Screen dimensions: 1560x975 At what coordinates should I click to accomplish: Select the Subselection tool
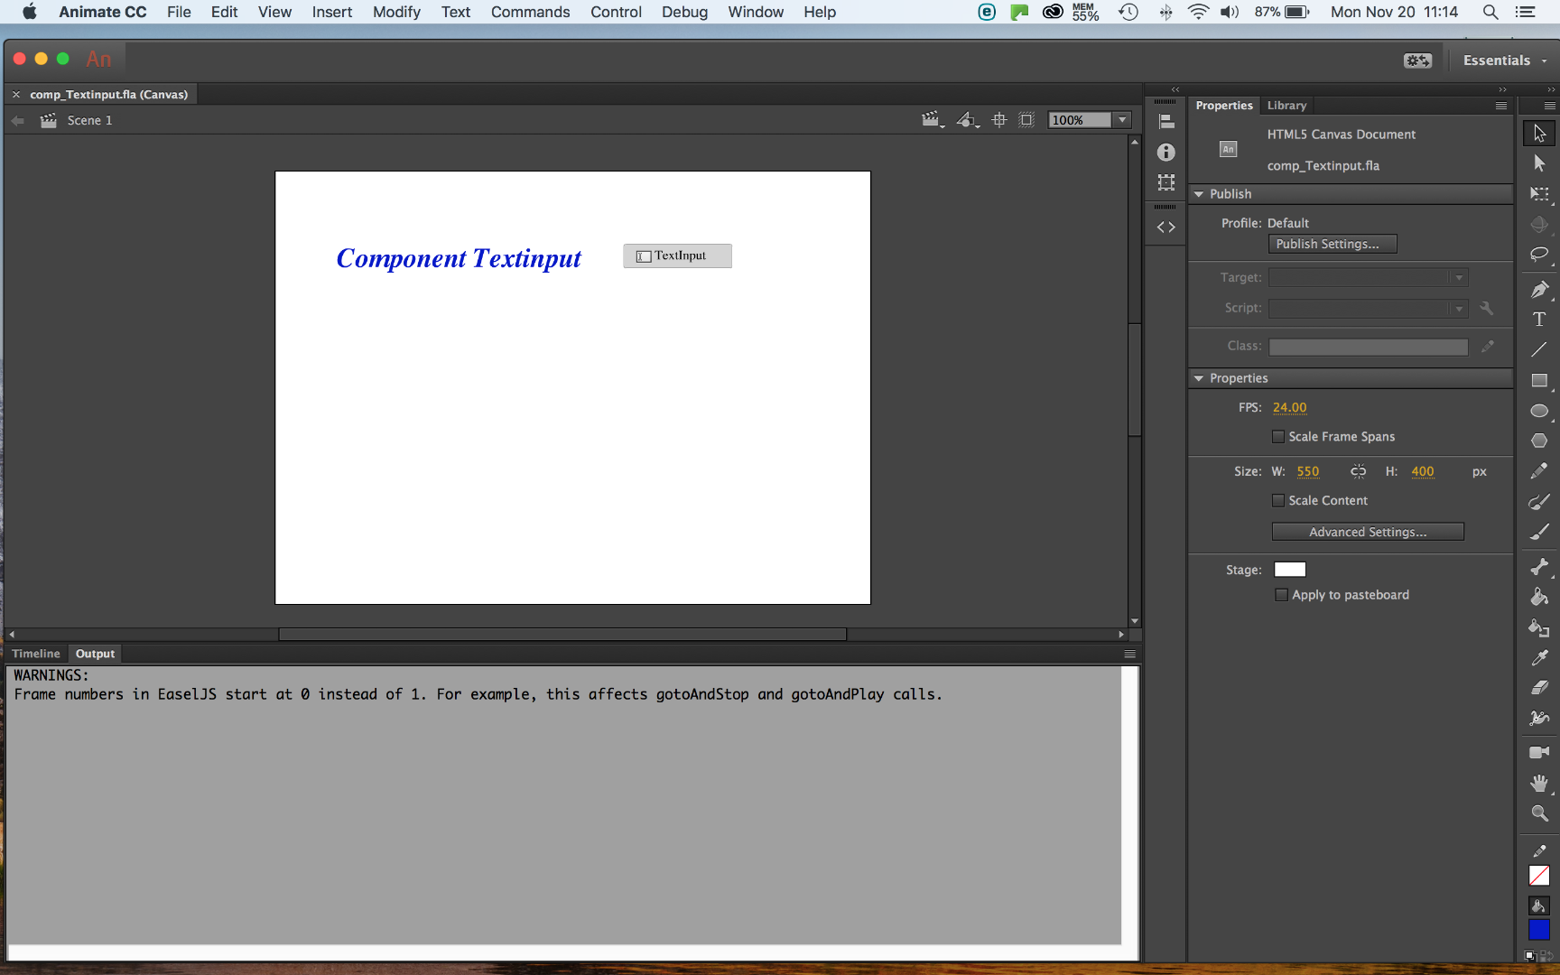pyautogui.click(x=1539, y=163)
